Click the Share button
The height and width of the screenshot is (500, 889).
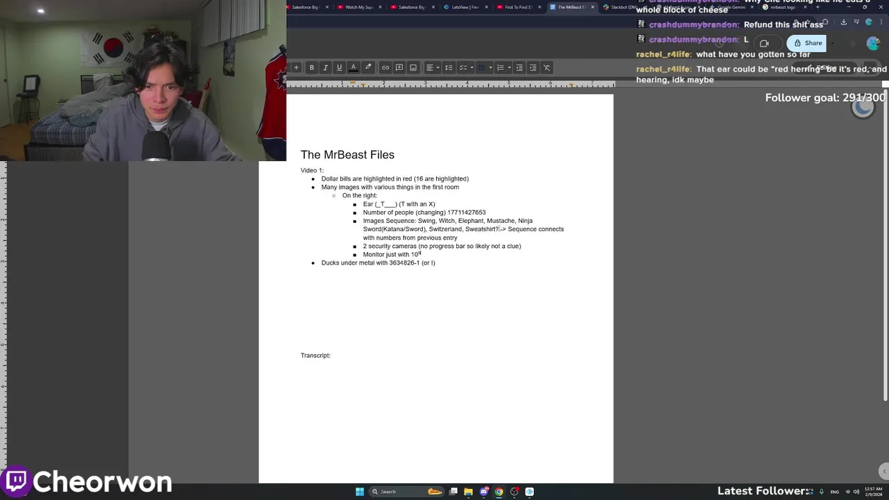click(807, 43)
